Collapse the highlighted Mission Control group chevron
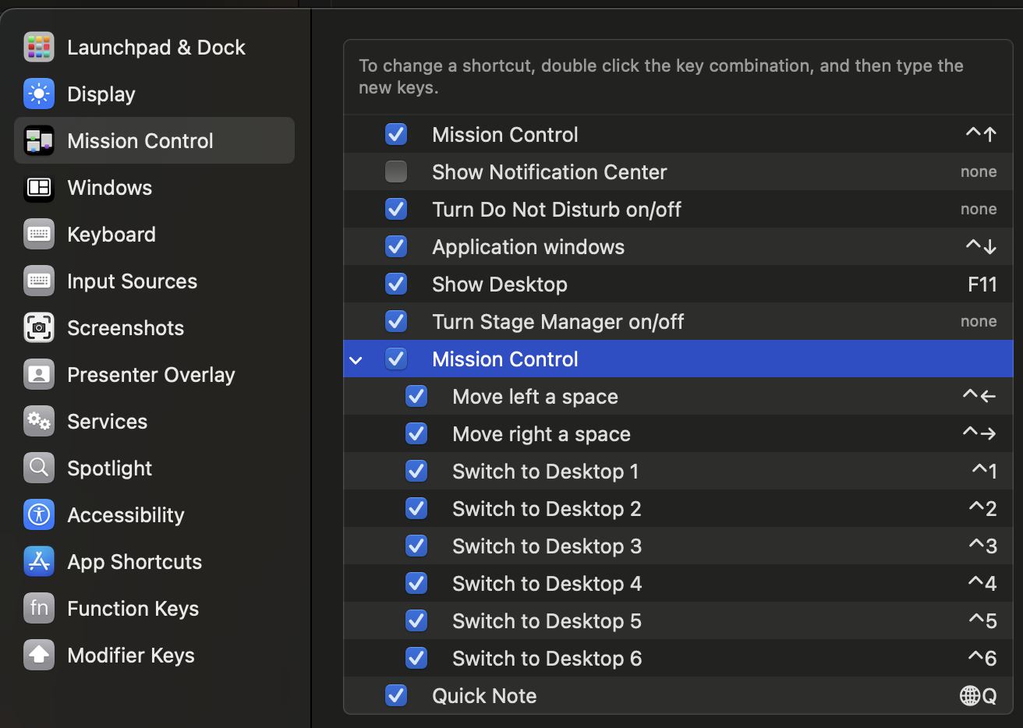This screenshot has height=728, width=1023. coord(356,360)
